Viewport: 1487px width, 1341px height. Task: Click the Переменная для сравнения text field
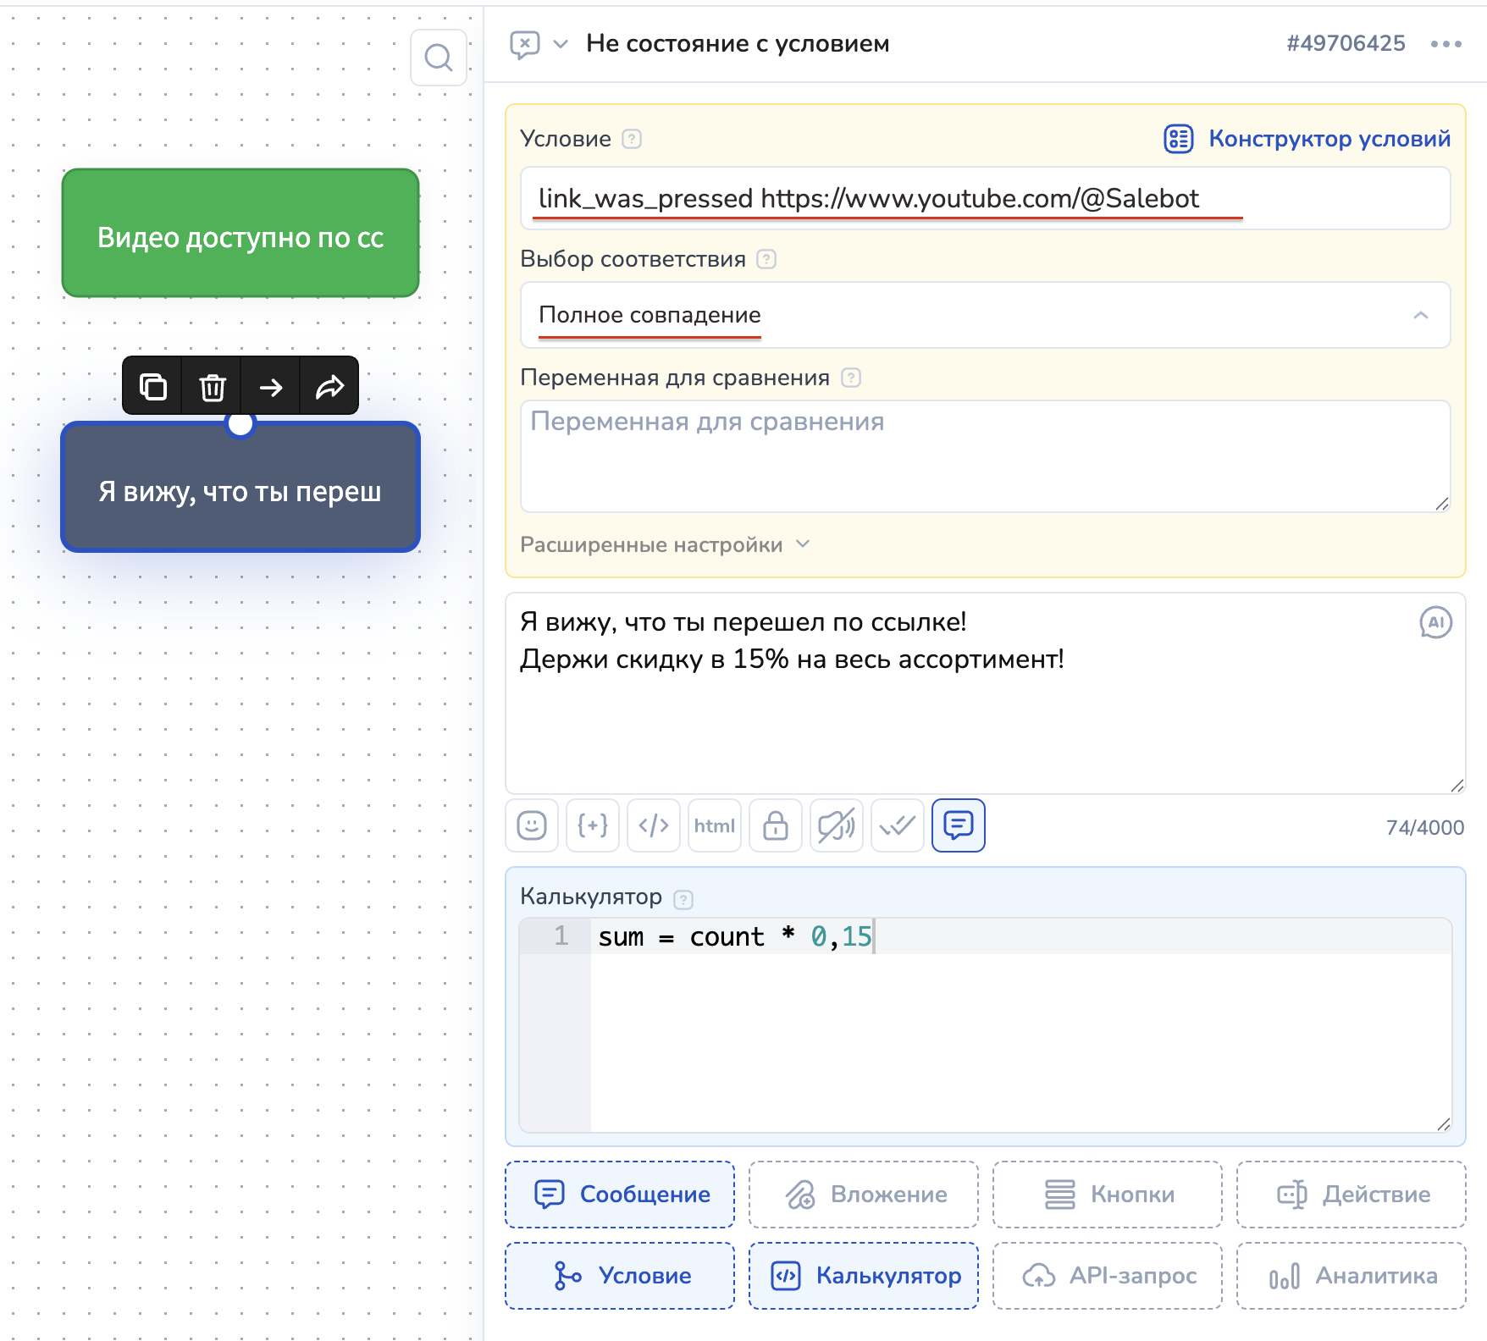click(x=985, y=456)
